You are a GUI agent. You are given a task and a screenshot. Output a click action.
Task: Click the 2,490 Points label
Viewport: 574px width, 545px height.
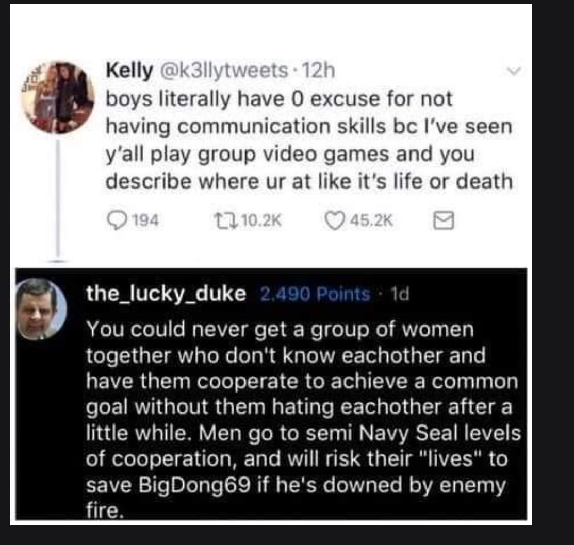click(x=315, y=294)
